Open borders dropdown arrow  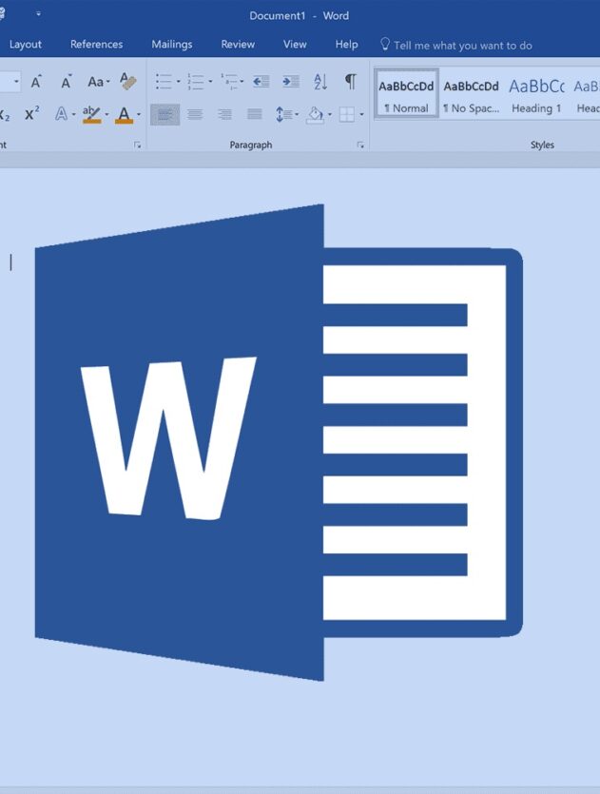361,114
